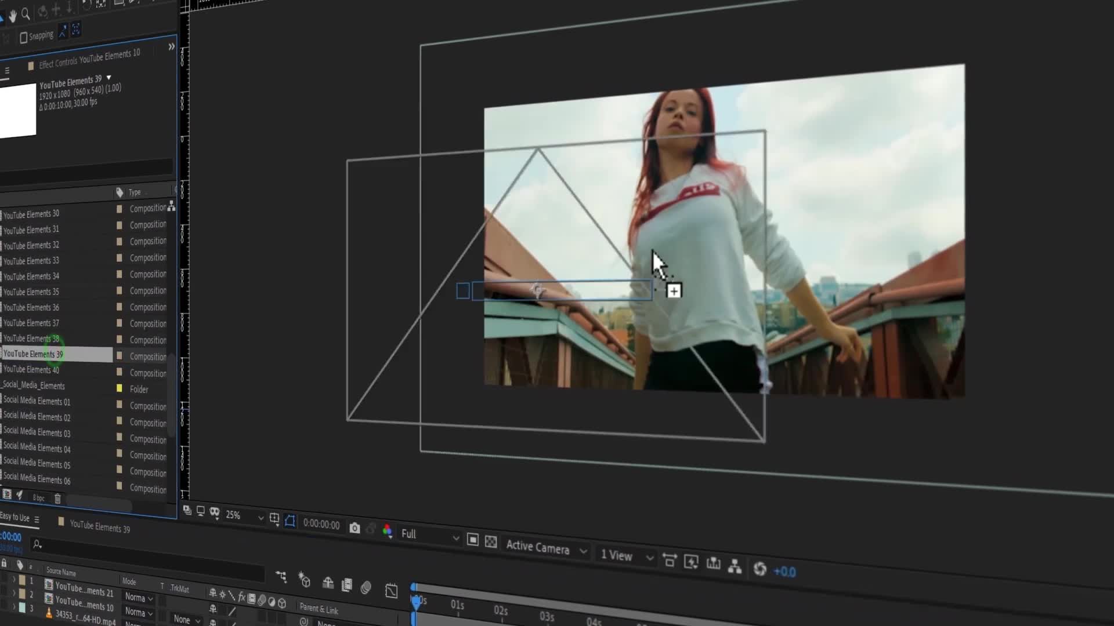Select Social Media Elements 03 composition
This screenshot has height=626, width=1114.
coord(37,432)
